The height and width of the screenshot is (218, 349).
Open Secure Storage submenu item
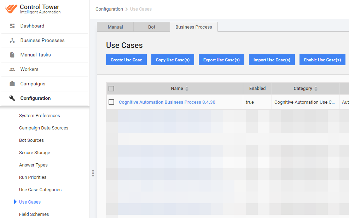click(x=35, y=152)
